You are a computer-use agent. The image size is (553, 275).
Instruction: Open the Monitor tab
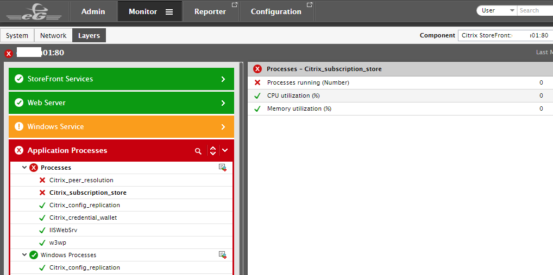point(150,11)
